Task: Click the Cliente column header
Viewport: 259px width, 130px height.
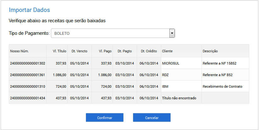Action: [x=167, y=51]
